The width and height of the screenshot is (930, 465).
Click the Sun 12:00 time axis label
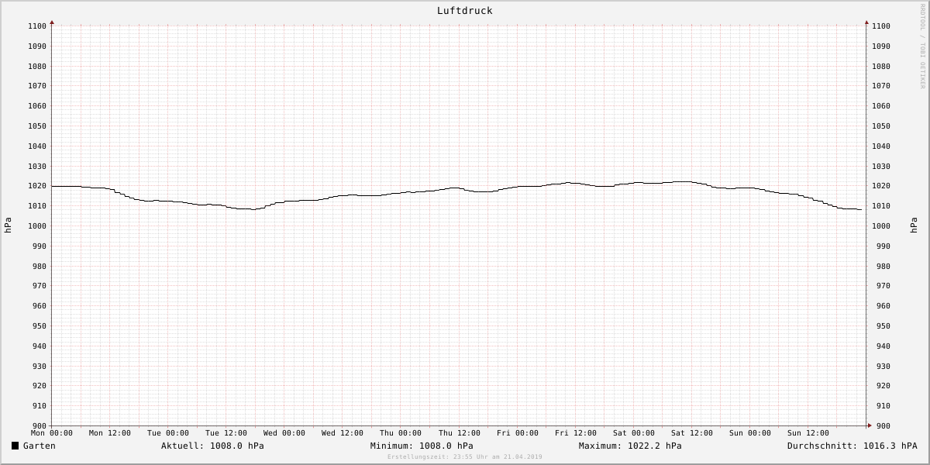[808, 433]
